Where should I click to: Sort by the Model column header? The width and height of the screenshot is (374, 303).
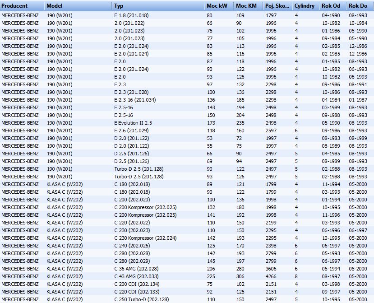tap(78, 6)
